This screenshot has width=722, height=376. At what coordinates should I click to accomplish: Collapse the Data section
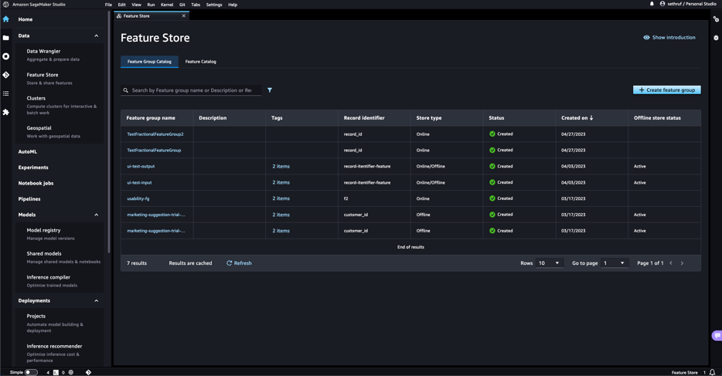[x=96, y=36]
